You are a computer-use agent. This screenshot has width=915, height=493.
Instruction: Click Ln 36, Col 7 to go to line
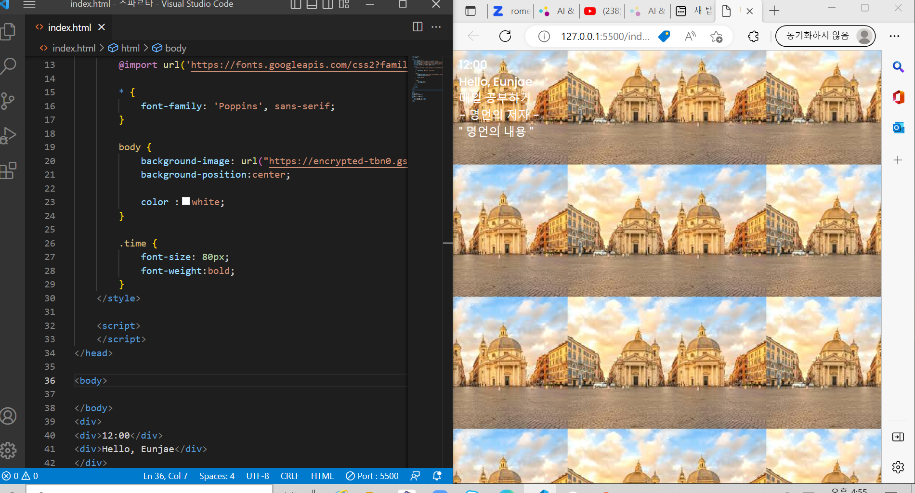coord(165,476)
